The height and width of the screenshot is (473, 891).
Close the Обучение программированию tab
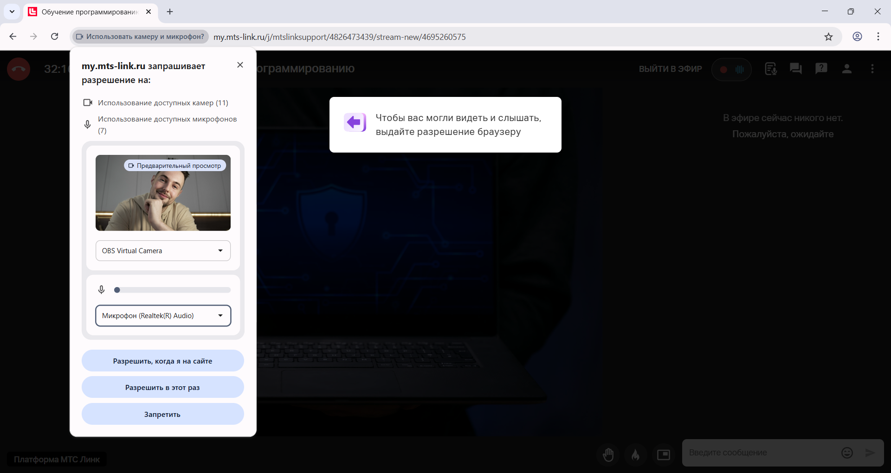click(x=148, y=12)
